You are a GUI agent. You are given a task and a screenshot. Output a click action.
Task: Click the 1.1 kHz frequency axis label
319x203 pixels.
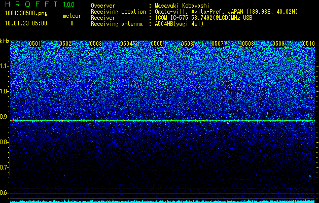pos(4,66)
